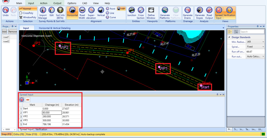Image resolution: width=267 pixels, height=138 pixels.
Task: Select Vertical alignment tool
Action: 101,12
